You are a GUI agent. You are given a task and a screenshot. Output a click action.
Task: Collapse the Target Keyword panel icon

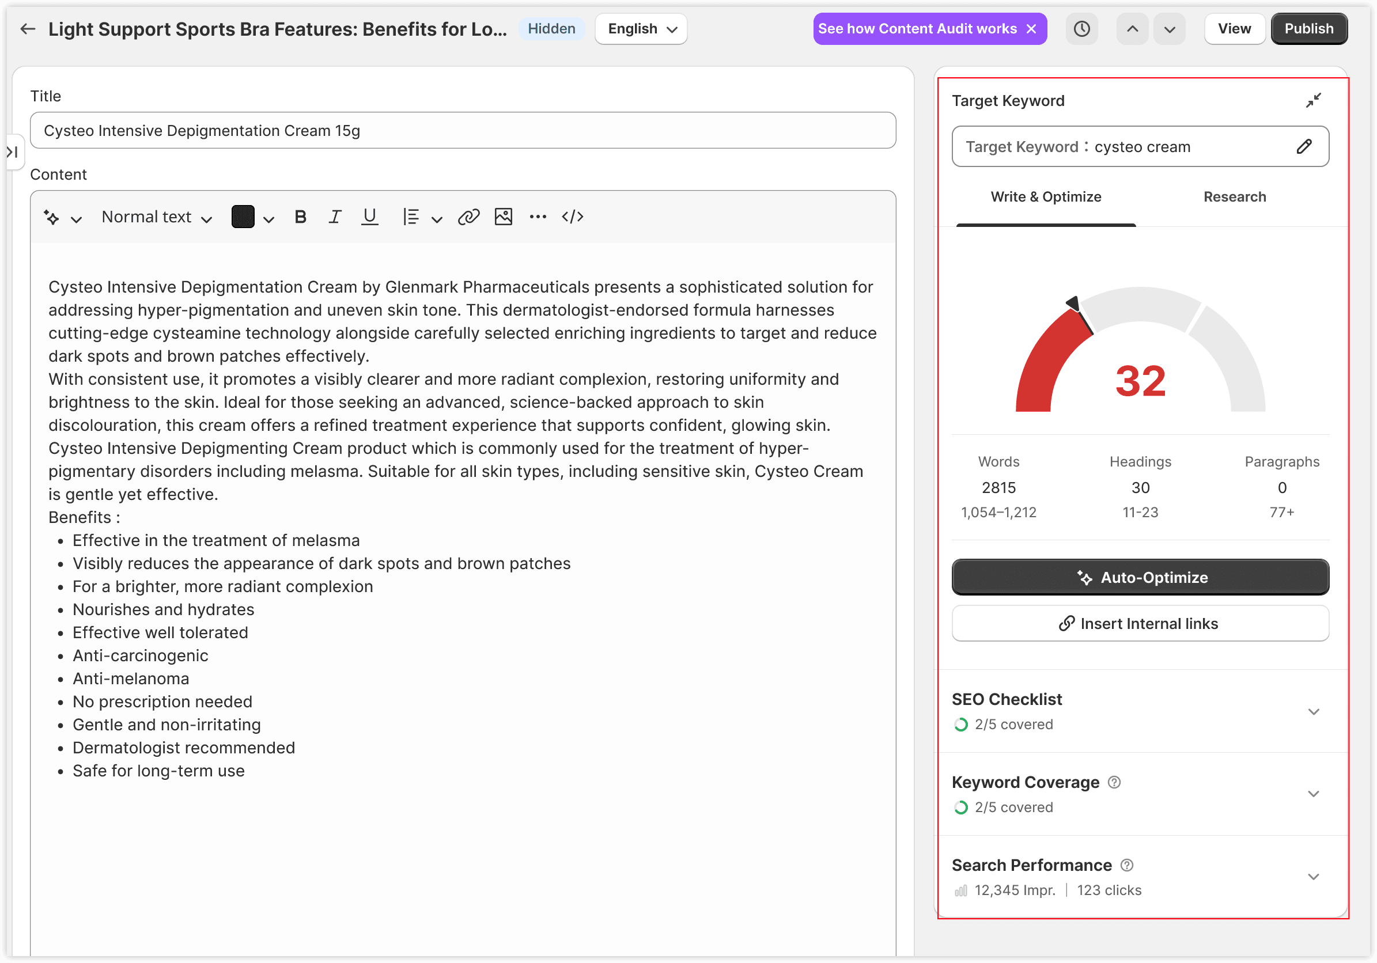tap(1313, 100)
